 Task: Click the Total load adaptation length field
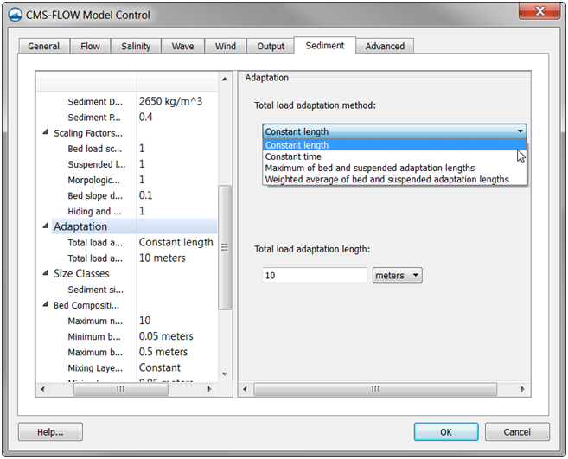[x=315, y=276]
